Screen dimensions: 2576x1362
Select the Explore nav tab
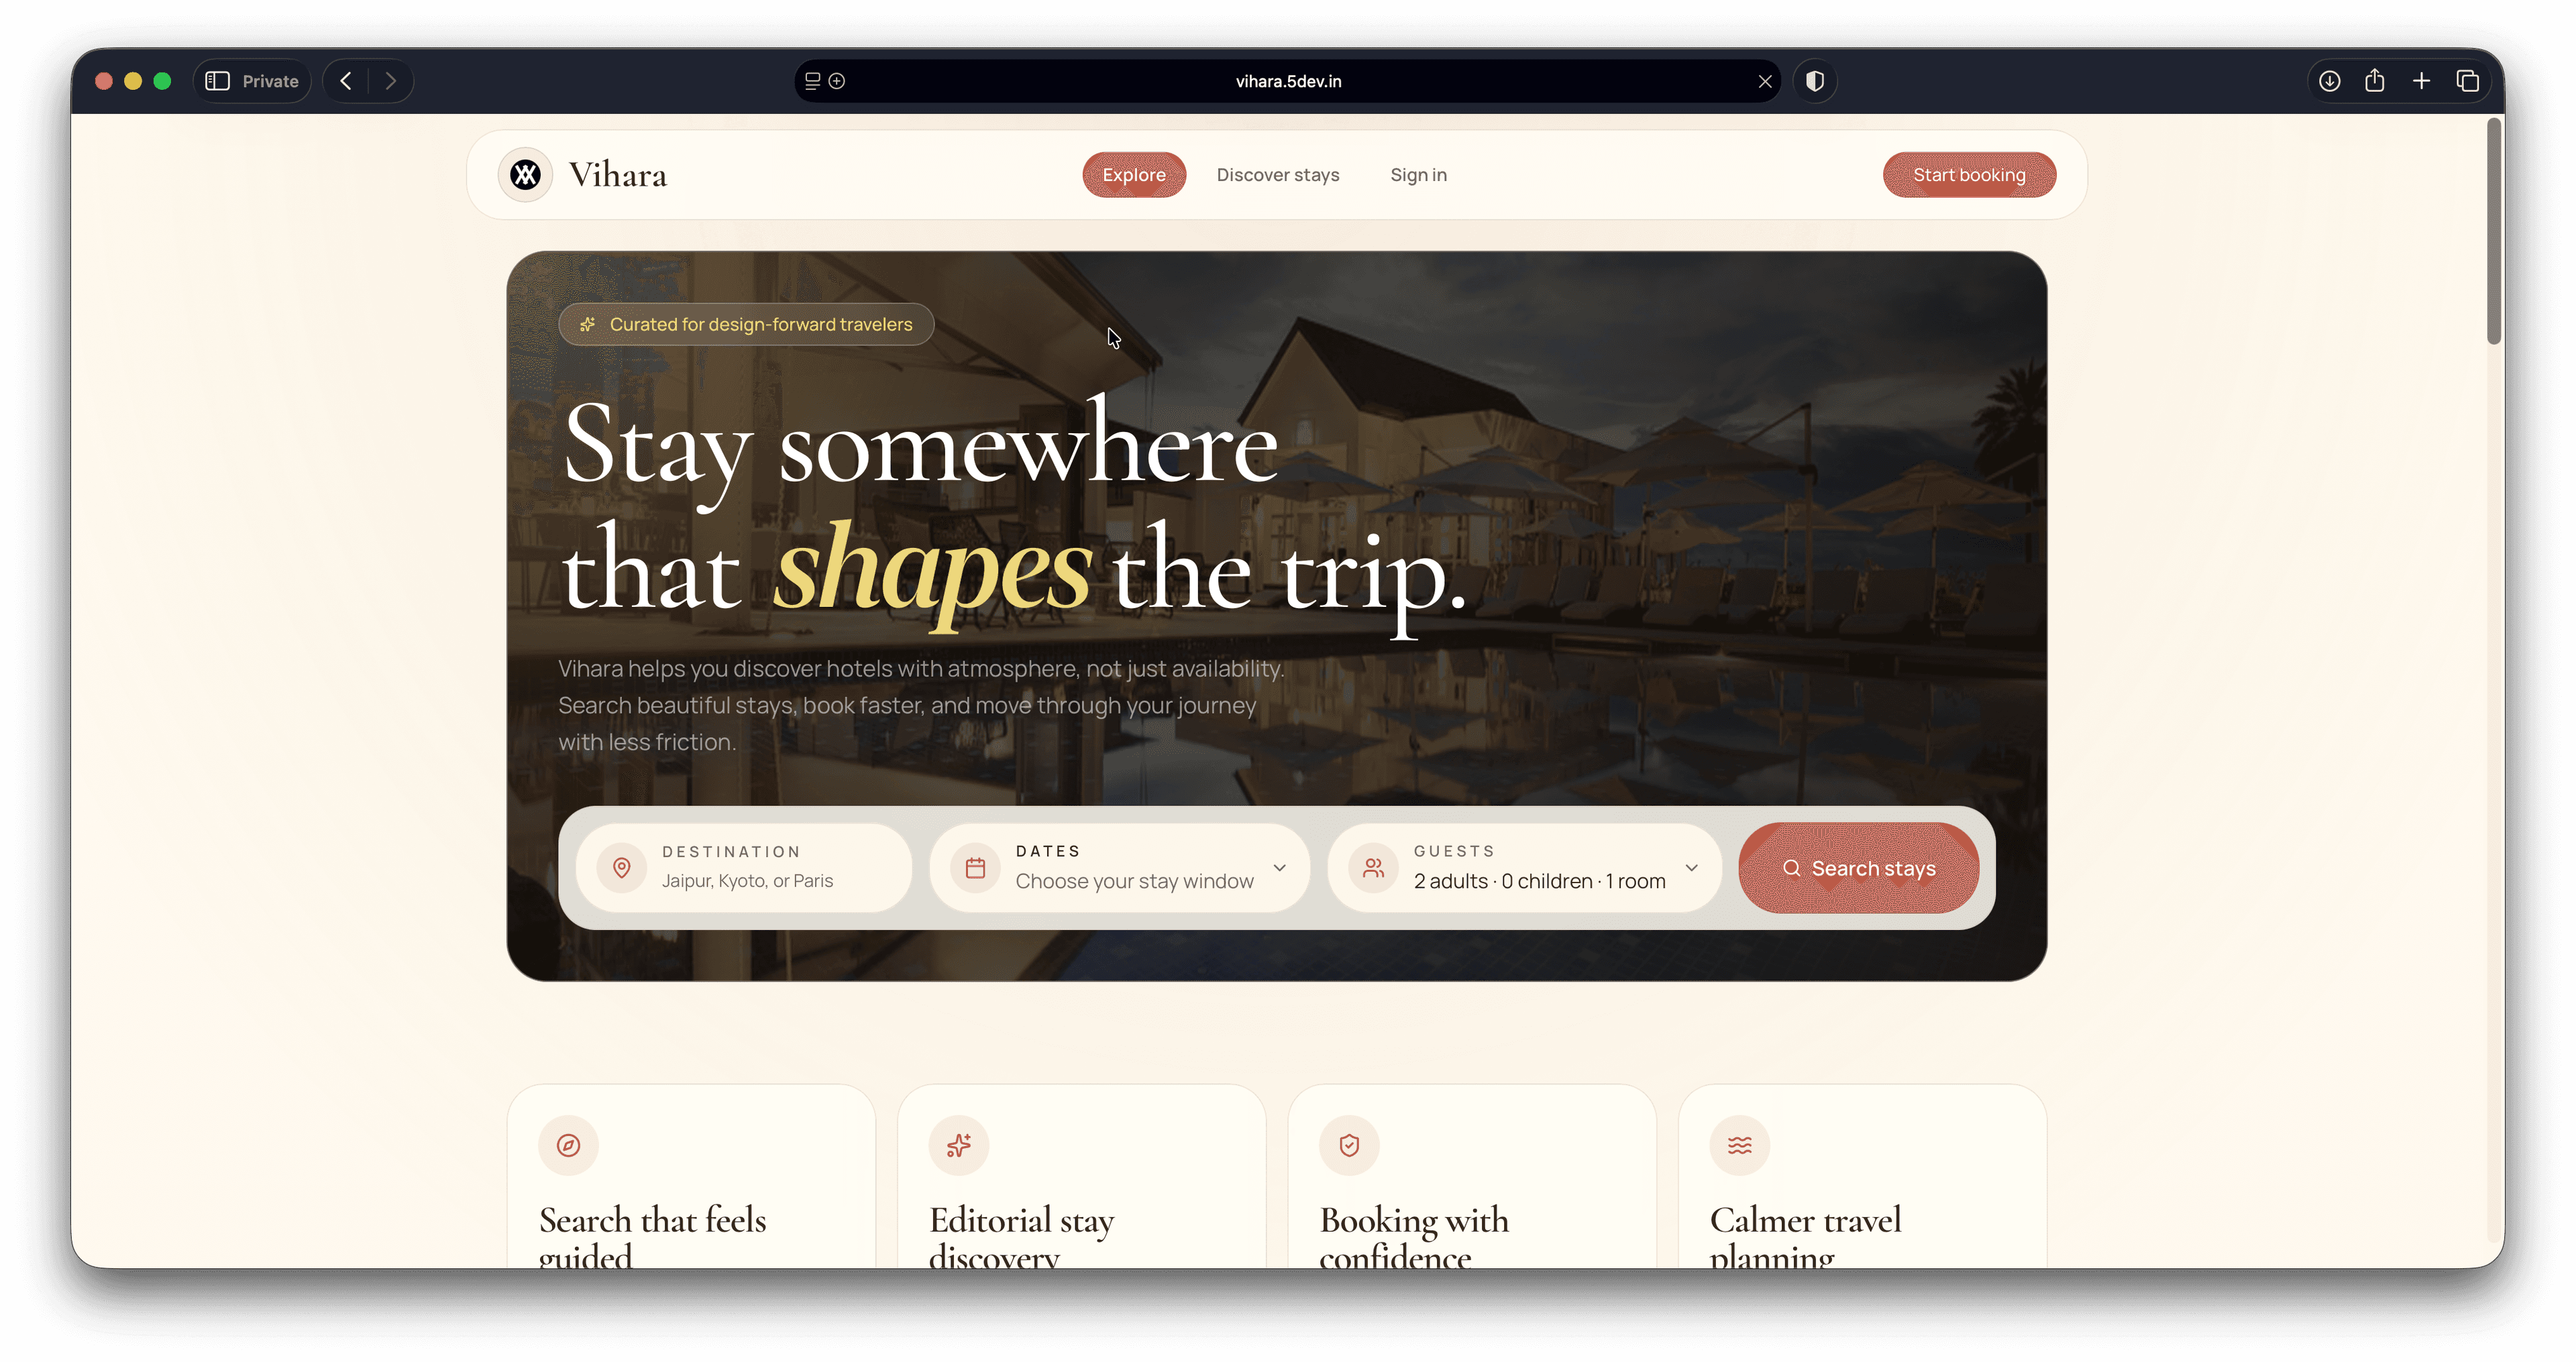[1134, 175]
